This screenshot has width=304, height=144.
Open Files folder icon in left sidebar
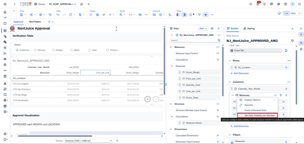[x=5, y=23]
